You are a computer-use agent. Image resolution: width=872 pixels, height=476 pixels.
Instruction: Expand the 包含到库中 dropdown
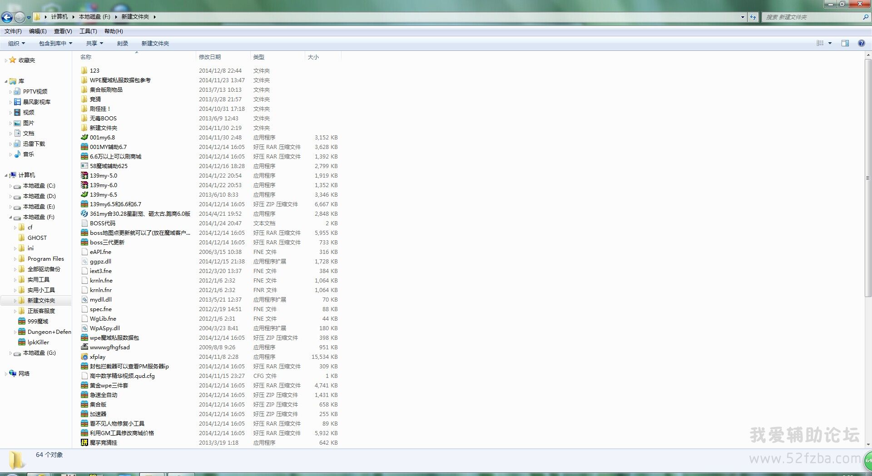pyautogui.click(x=55, y=44)
